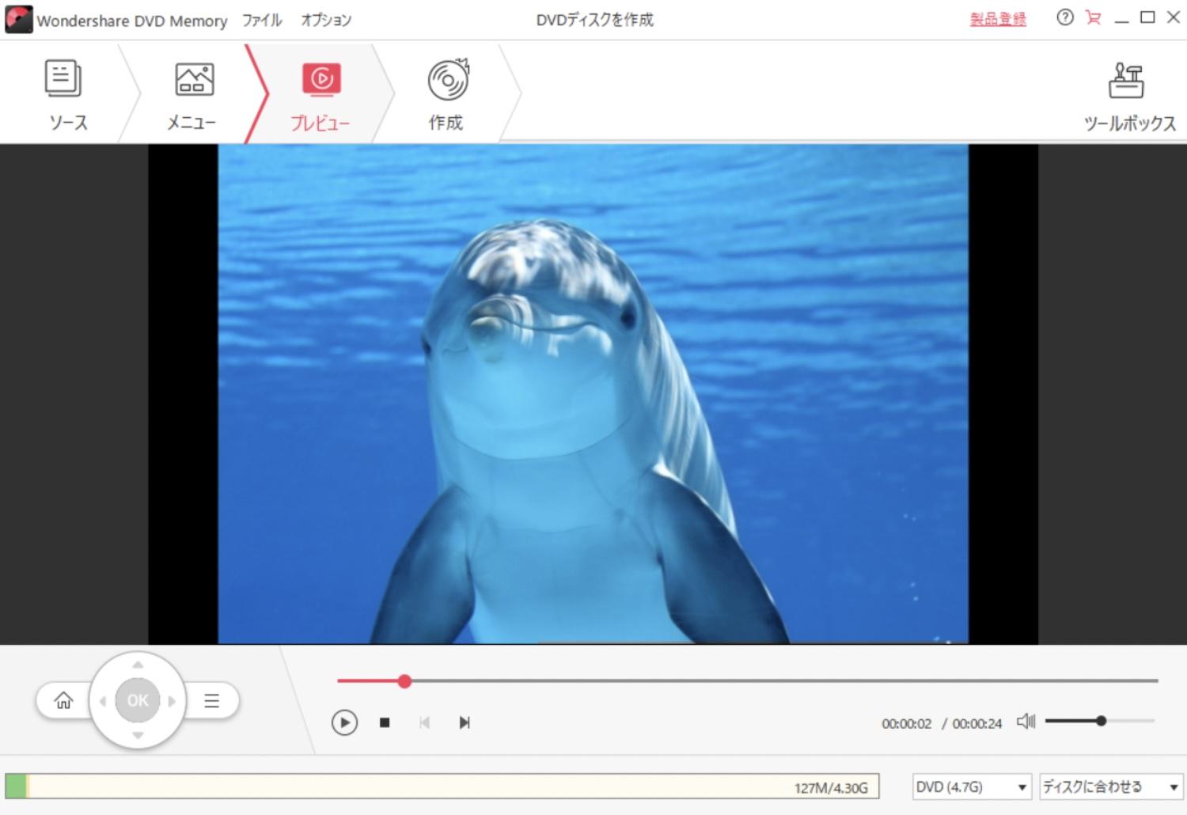This screenshot has height=815, width=1187.
Task: Switch to the メニュー step tab
Action: click(x=192, y=93)
